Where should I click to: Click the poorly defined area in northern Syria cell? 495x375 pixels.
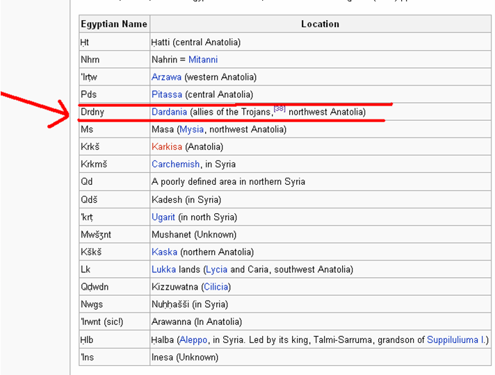pos(320,181)
